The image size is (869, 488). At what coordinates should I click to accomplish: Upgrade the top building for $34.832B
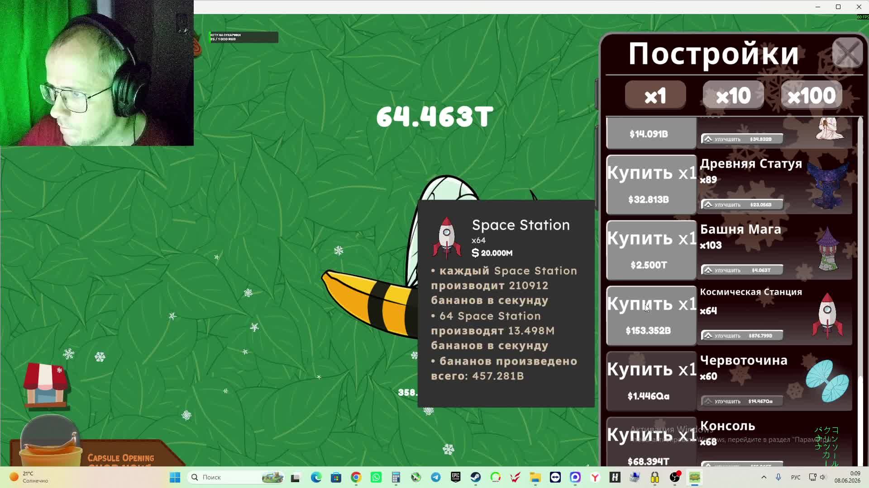pyautogui.click(x=742, y=139)
